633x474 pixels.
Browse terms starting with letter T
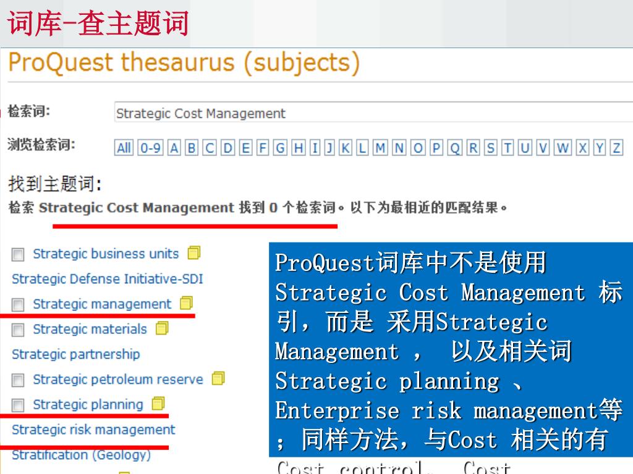508,148
